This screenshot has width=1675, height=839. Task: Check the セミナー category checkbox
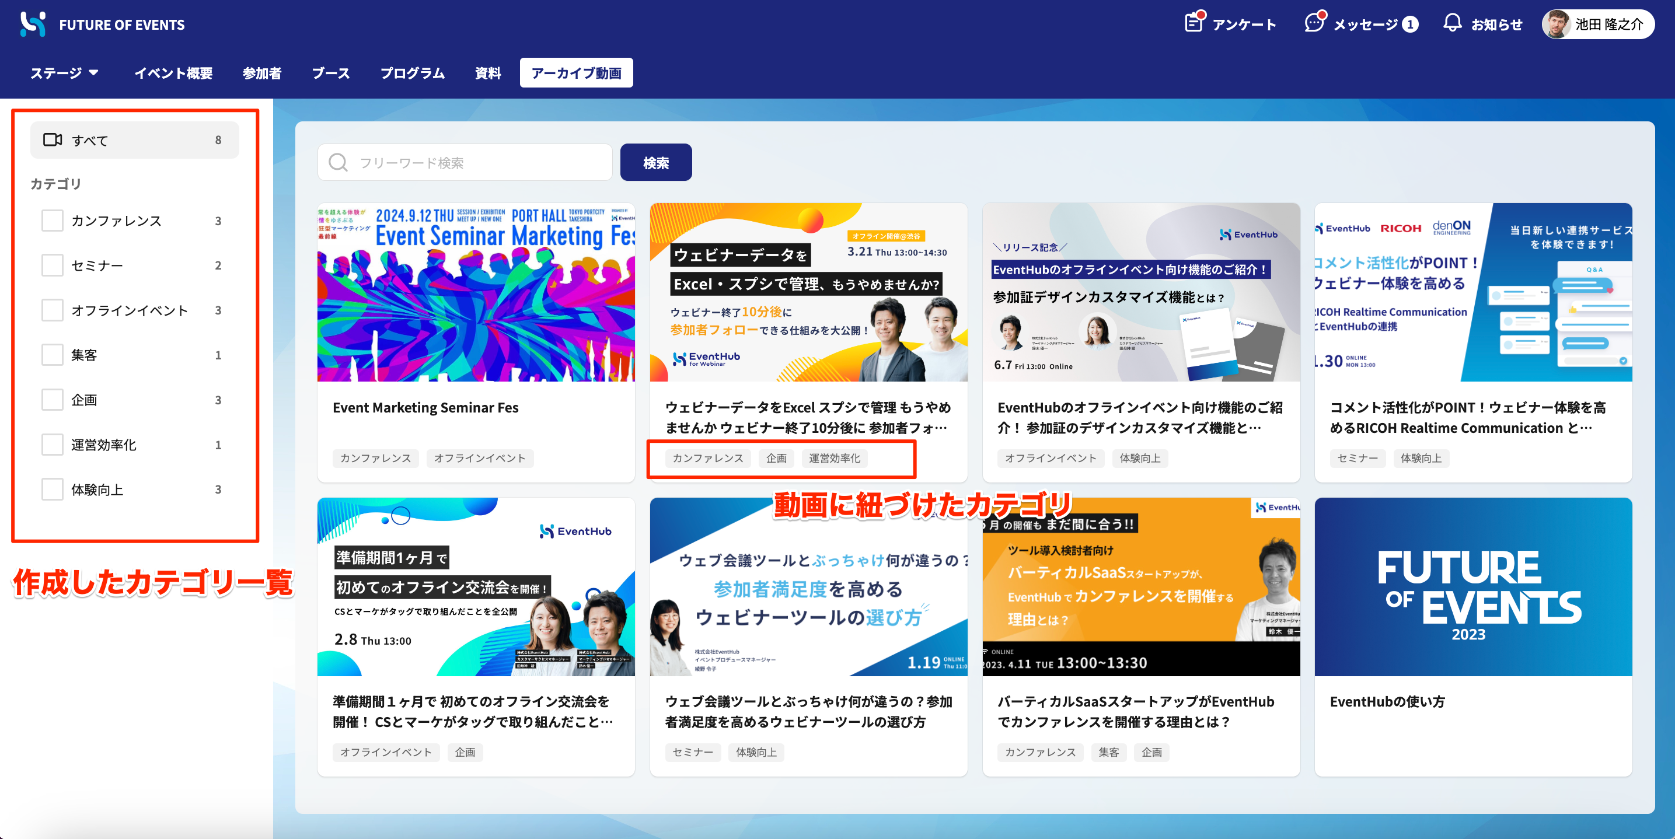(x=52, y=265)
